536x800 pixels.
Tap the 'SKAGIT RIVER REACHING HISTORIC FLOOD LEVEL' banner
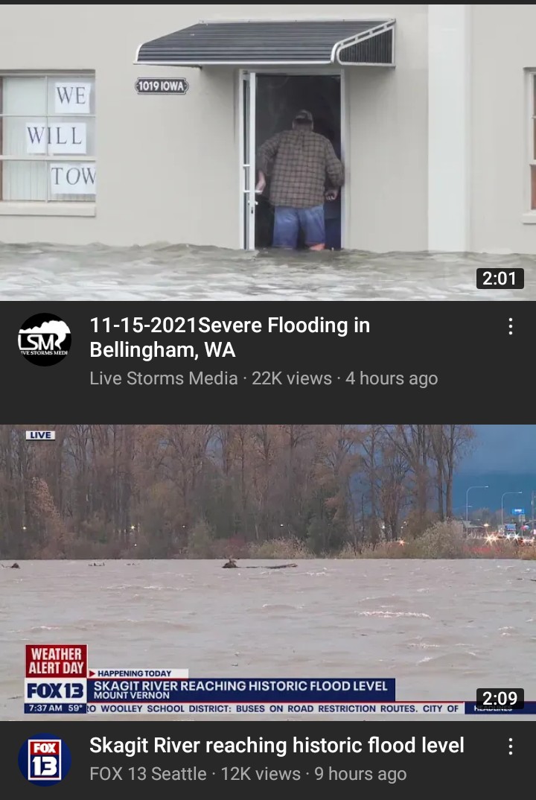pyautogui.click(x=240, y=690)
